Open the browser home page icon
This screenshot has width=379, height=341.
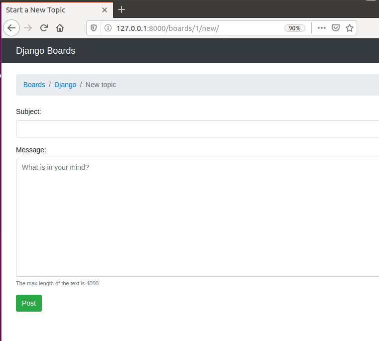(x=60, y=28)
